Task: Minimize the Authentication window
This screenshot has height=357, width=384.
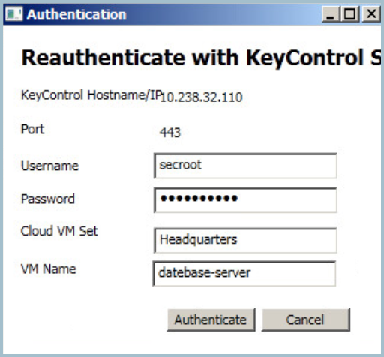Action: tap(331, 14)
